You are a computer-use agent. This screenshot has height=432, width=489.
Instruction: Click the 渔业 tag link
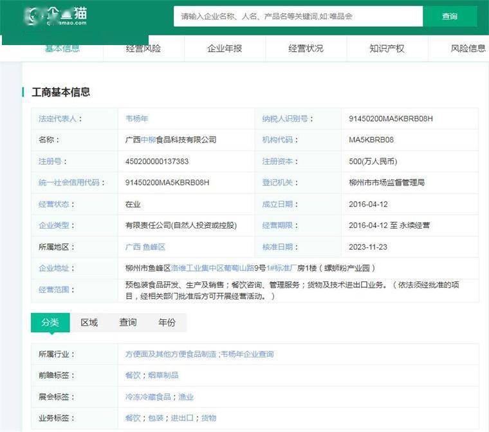186,397
